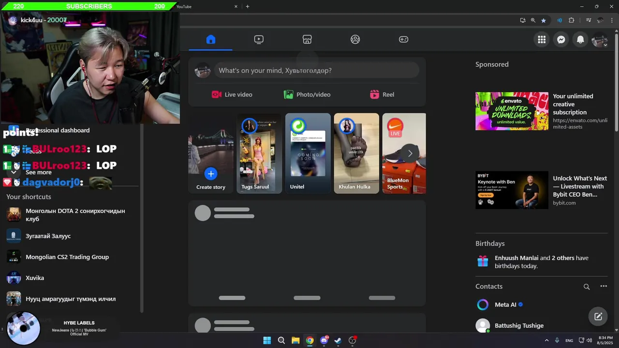Click the new message compose button
Viewport: 619px width, 348px height.
(x=598, y=317)
